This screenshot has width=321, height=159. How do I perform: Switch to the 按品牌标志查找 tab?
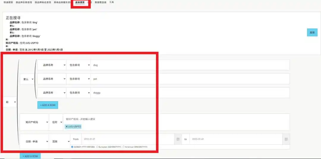[x=43, y=2]
